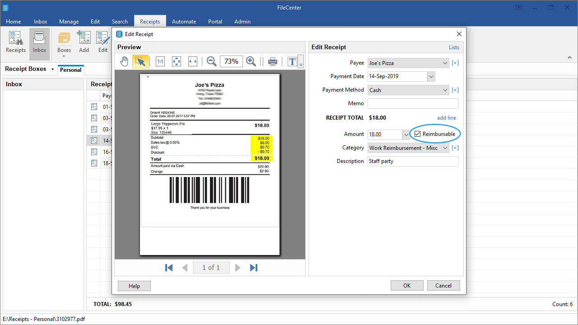Click OK to save the receipt

pos(407,285)
